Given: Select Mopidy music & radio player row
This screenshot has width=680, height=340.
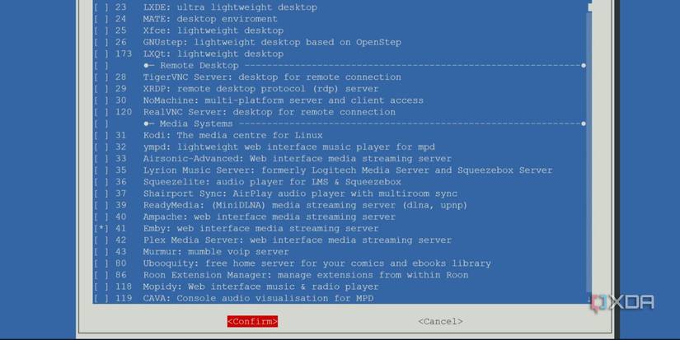Looking at the screenshot, I should click(339, 286).
